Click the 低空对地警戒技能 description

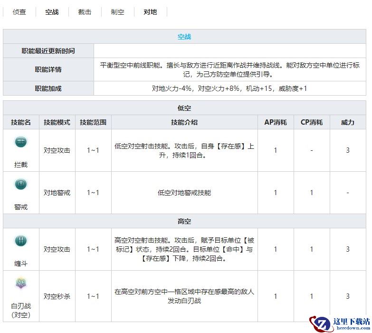click(184, 193)
